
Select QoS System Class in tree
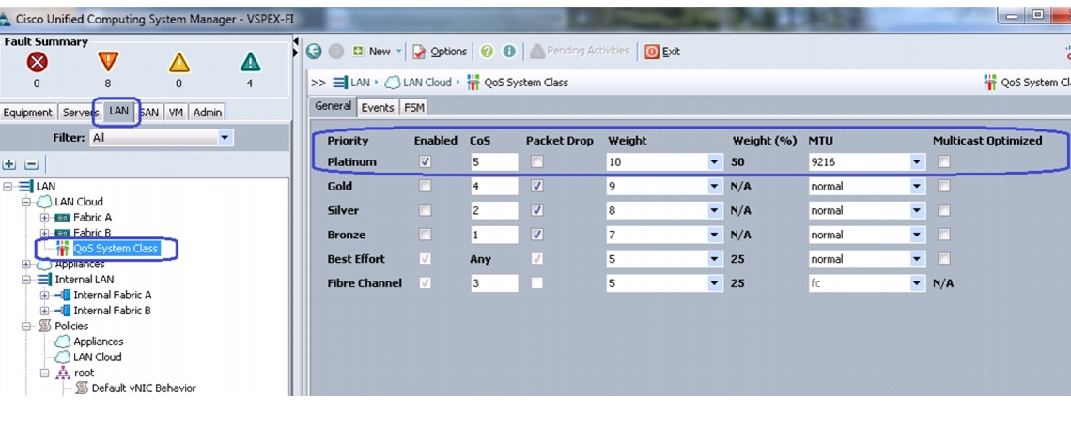(115, 249)
